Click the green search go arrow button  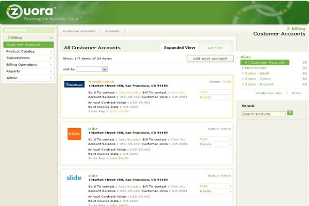290,113
